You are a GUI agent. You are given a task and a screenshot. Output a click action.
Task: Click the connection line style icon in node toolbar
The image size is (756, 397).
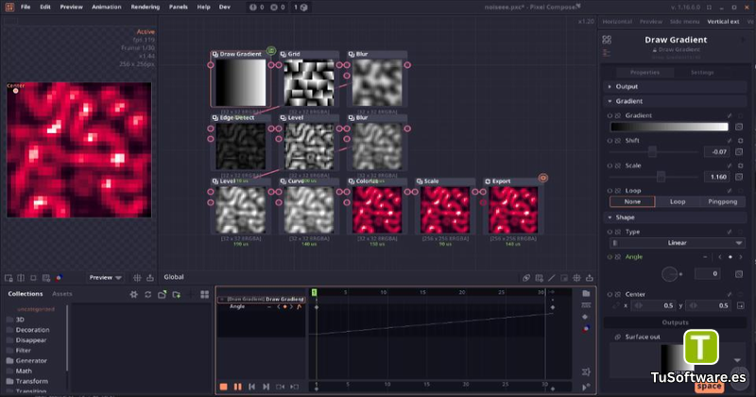click(552, 278)
